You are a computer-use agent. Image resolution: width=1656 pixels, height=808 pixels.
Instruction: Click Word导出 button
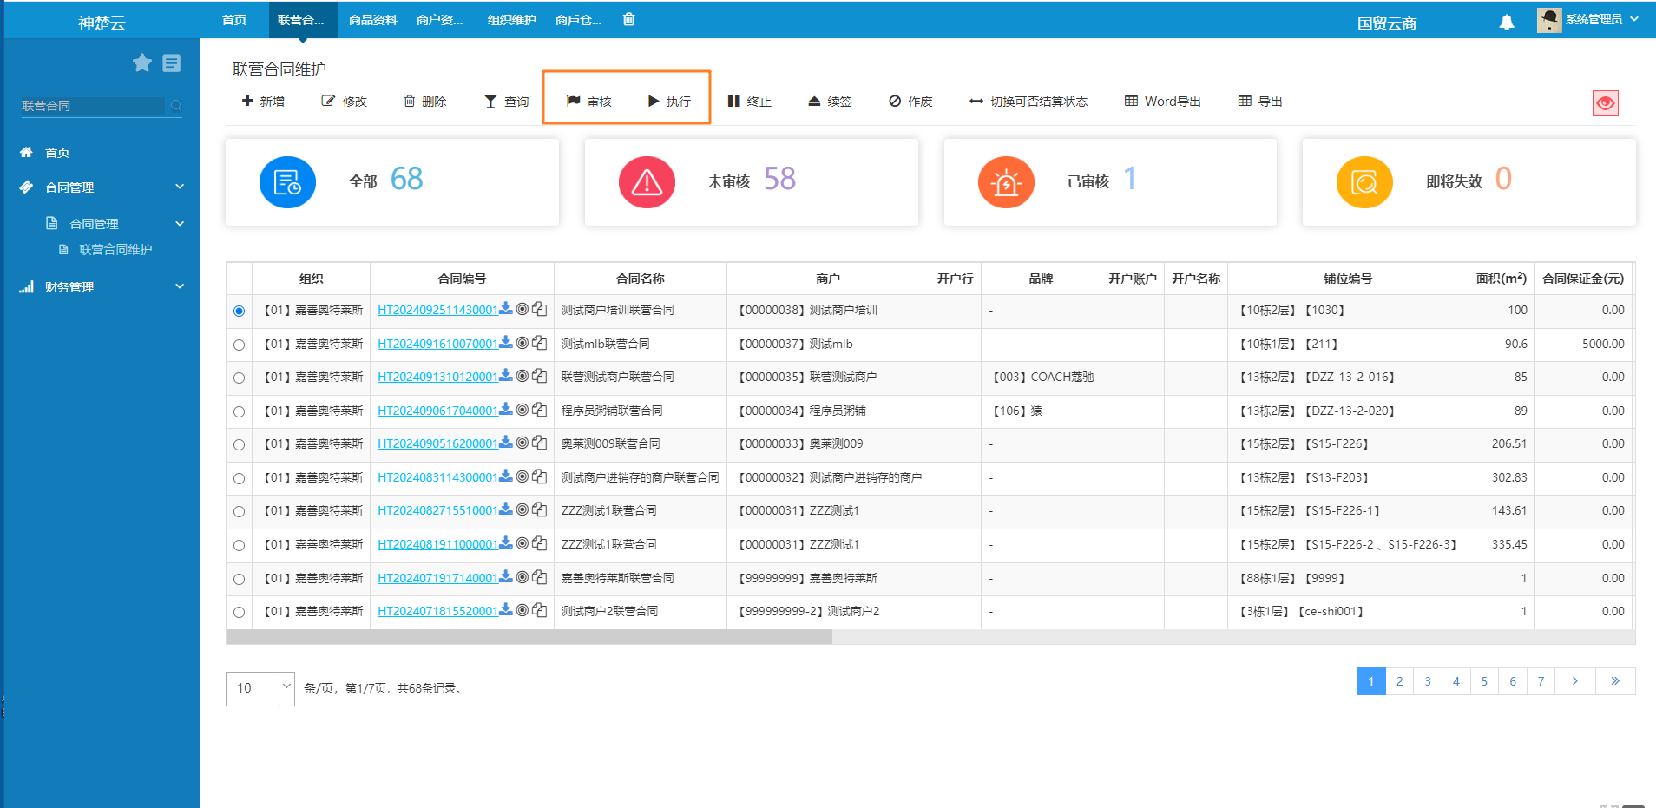(x=1163, y=102)
